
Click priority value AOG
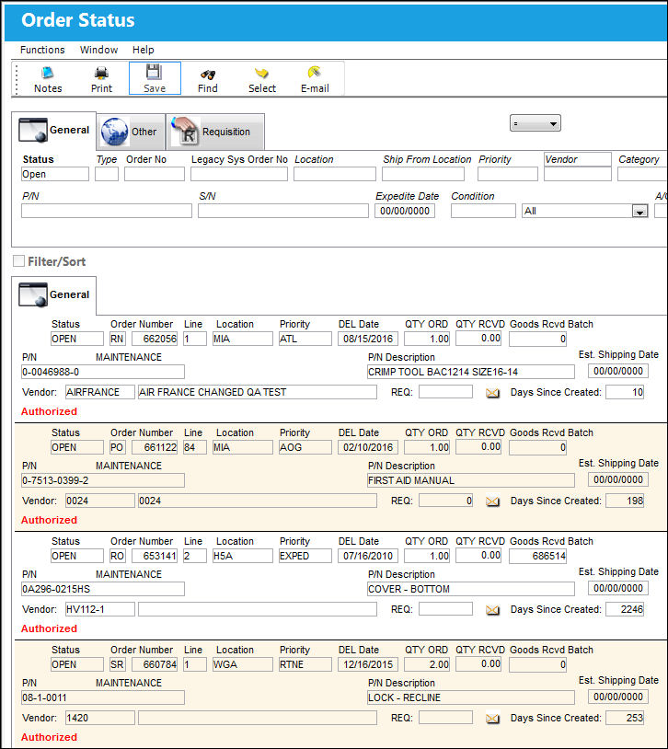tap(305, 447)
